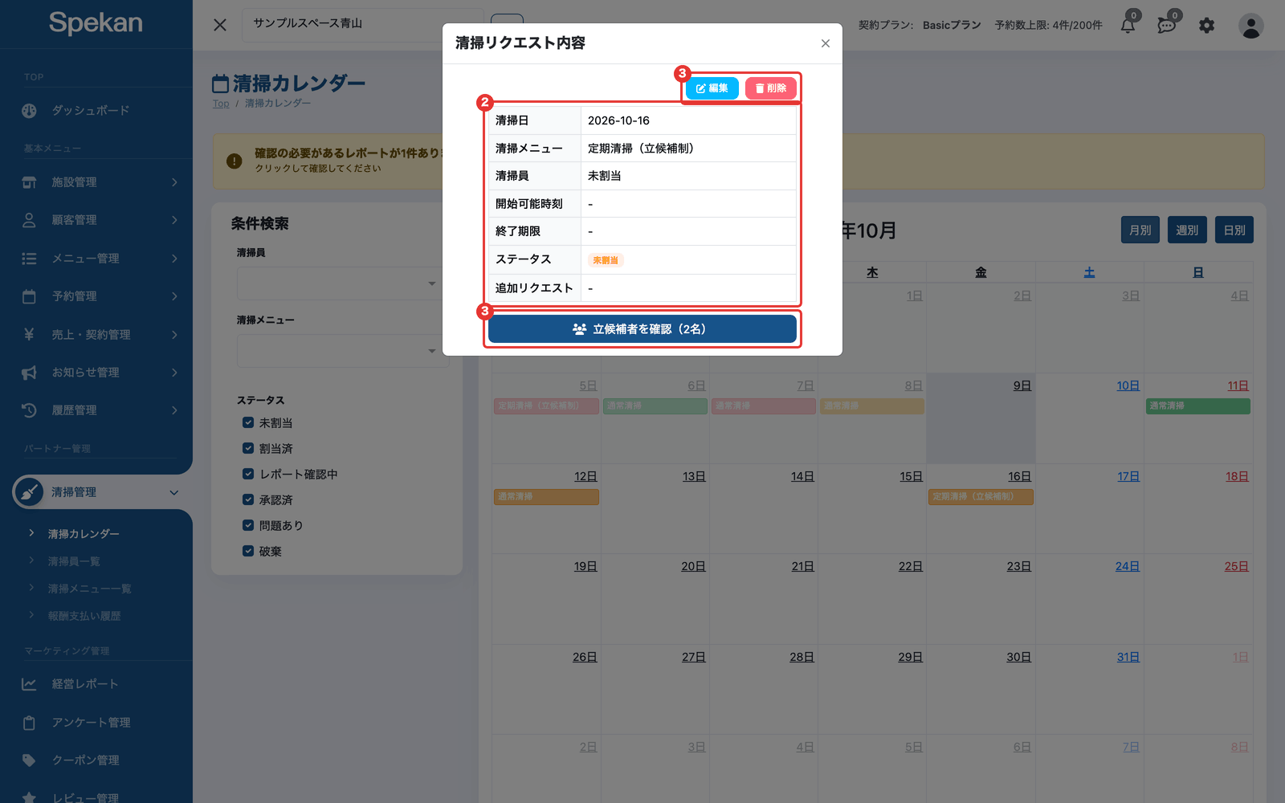The height and width of the screenshot is (803, 1285).
Task: Open 報酬支払い履歴 in the sidebar
Action: pos(84,616)
